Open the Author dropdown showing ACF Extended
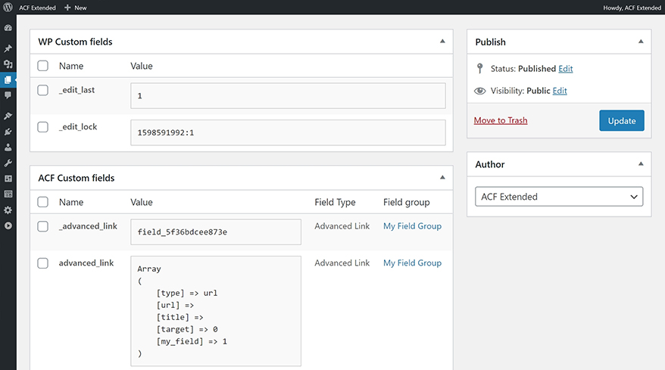This screenshot has height=370, width=665. (559, 197)
